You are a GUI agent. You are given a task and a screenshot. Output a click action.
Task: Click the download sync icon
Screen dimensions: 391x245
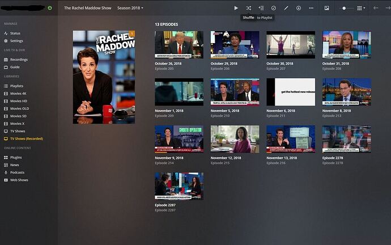point(299,8)
